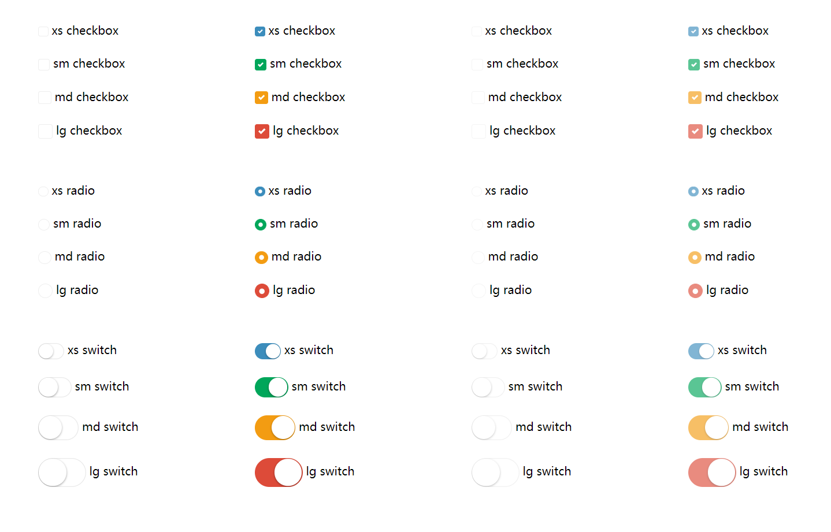Turn off the vivid blue xs switch
The width and height of the screenshot is (831, 532).
[x=268, y=351]
